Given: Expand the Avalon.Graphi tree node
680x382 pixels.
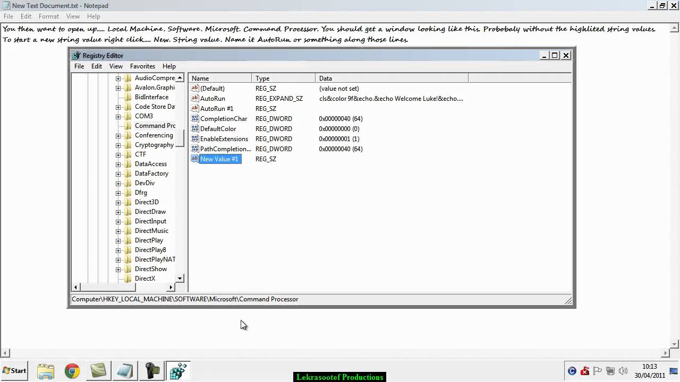Looking at the screenshot, I should pyautogui.click(x=118, y=88).
